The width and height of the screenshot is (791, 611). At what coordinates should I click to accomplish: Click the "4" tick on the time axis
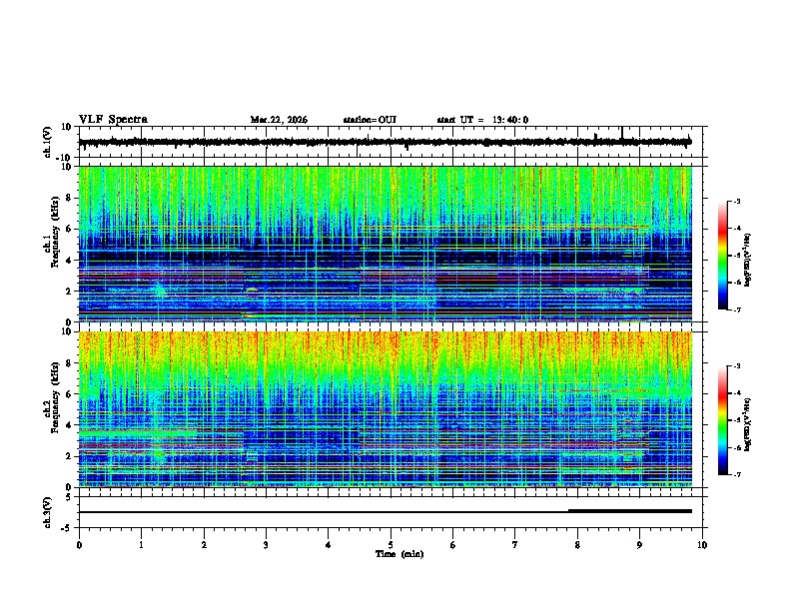coord(329,545)
